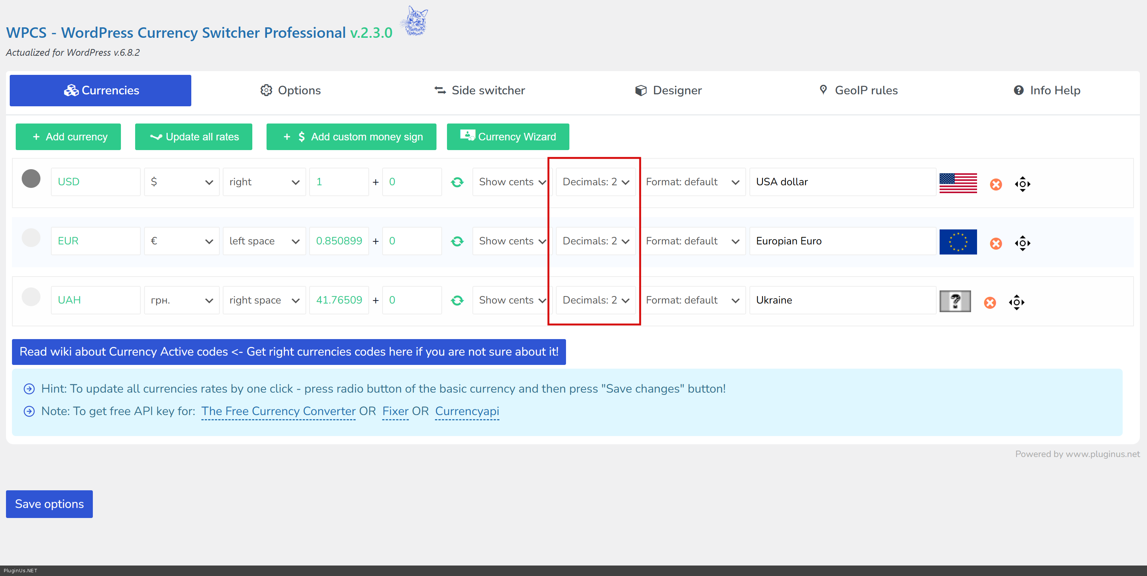Delete the USD currency row
1147x576 pixels.
pos(996,184)
